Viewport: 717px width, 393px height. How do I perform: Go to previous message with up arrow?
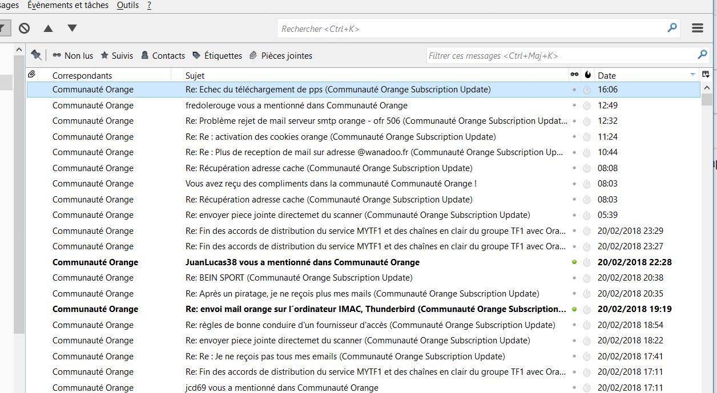point(48,28)
